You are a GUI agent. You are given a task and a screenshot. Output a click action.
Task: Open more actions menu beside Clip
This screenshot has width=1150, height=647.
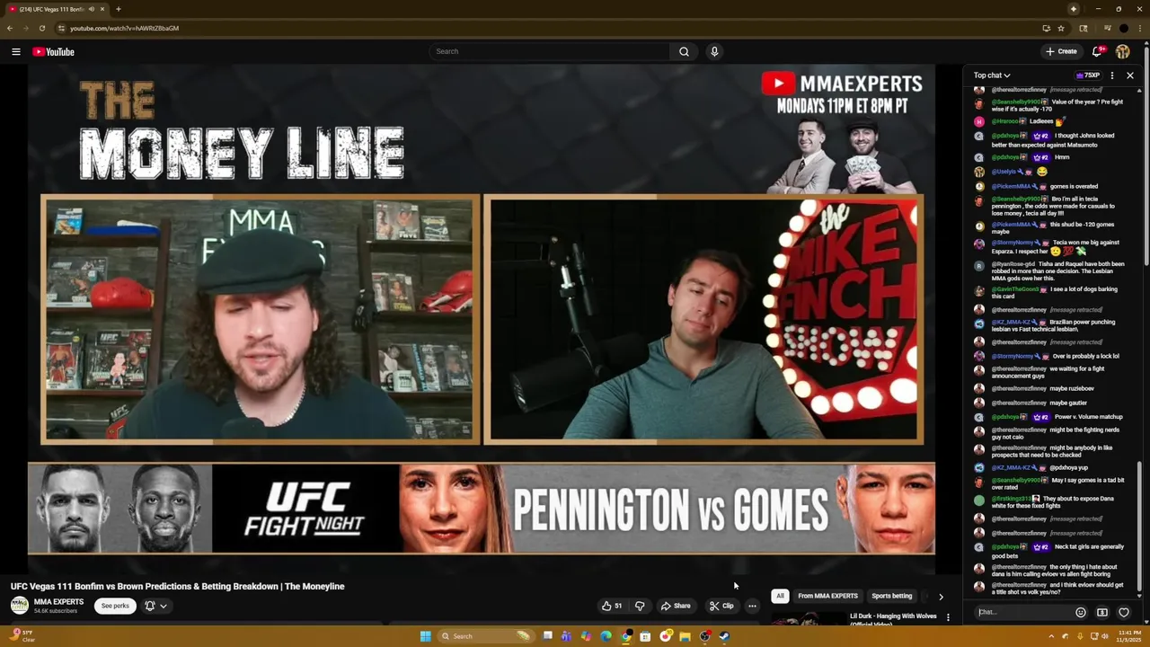click(752, 606)
